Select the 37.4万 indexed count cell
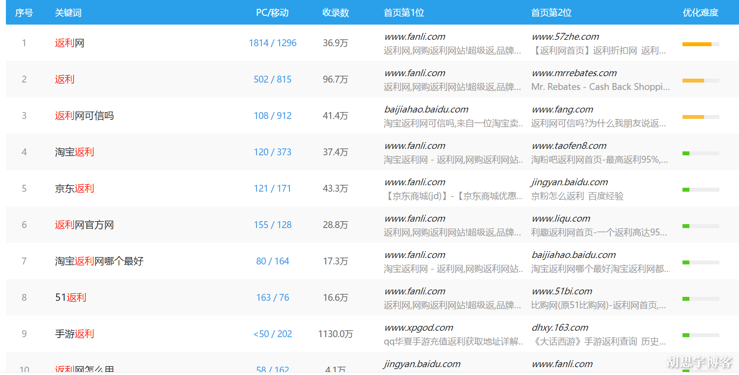Image resolution: width=739 pixels, height=375 pixels. click(x=336, y=152)
